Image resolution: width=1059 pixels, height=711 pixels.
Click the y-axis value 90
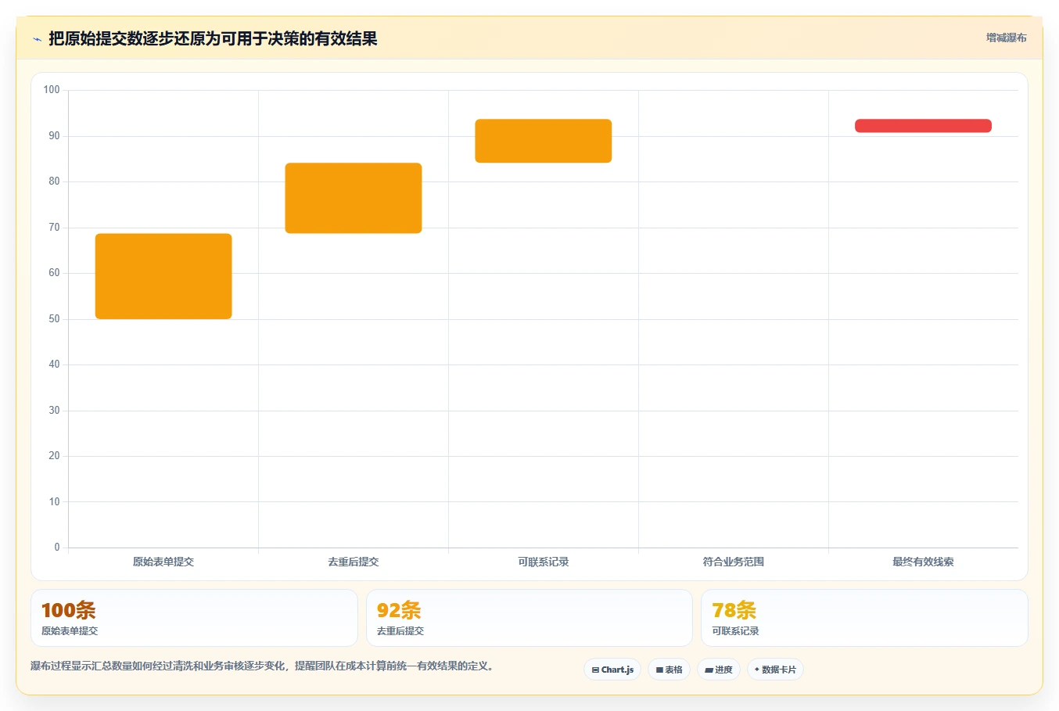click(54, 136)
